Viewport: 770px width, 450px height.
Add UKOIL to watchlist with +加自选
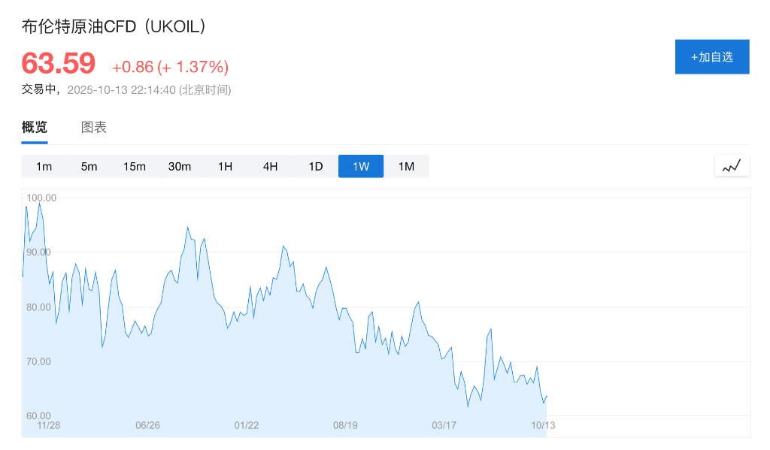[x=711, y=57]
